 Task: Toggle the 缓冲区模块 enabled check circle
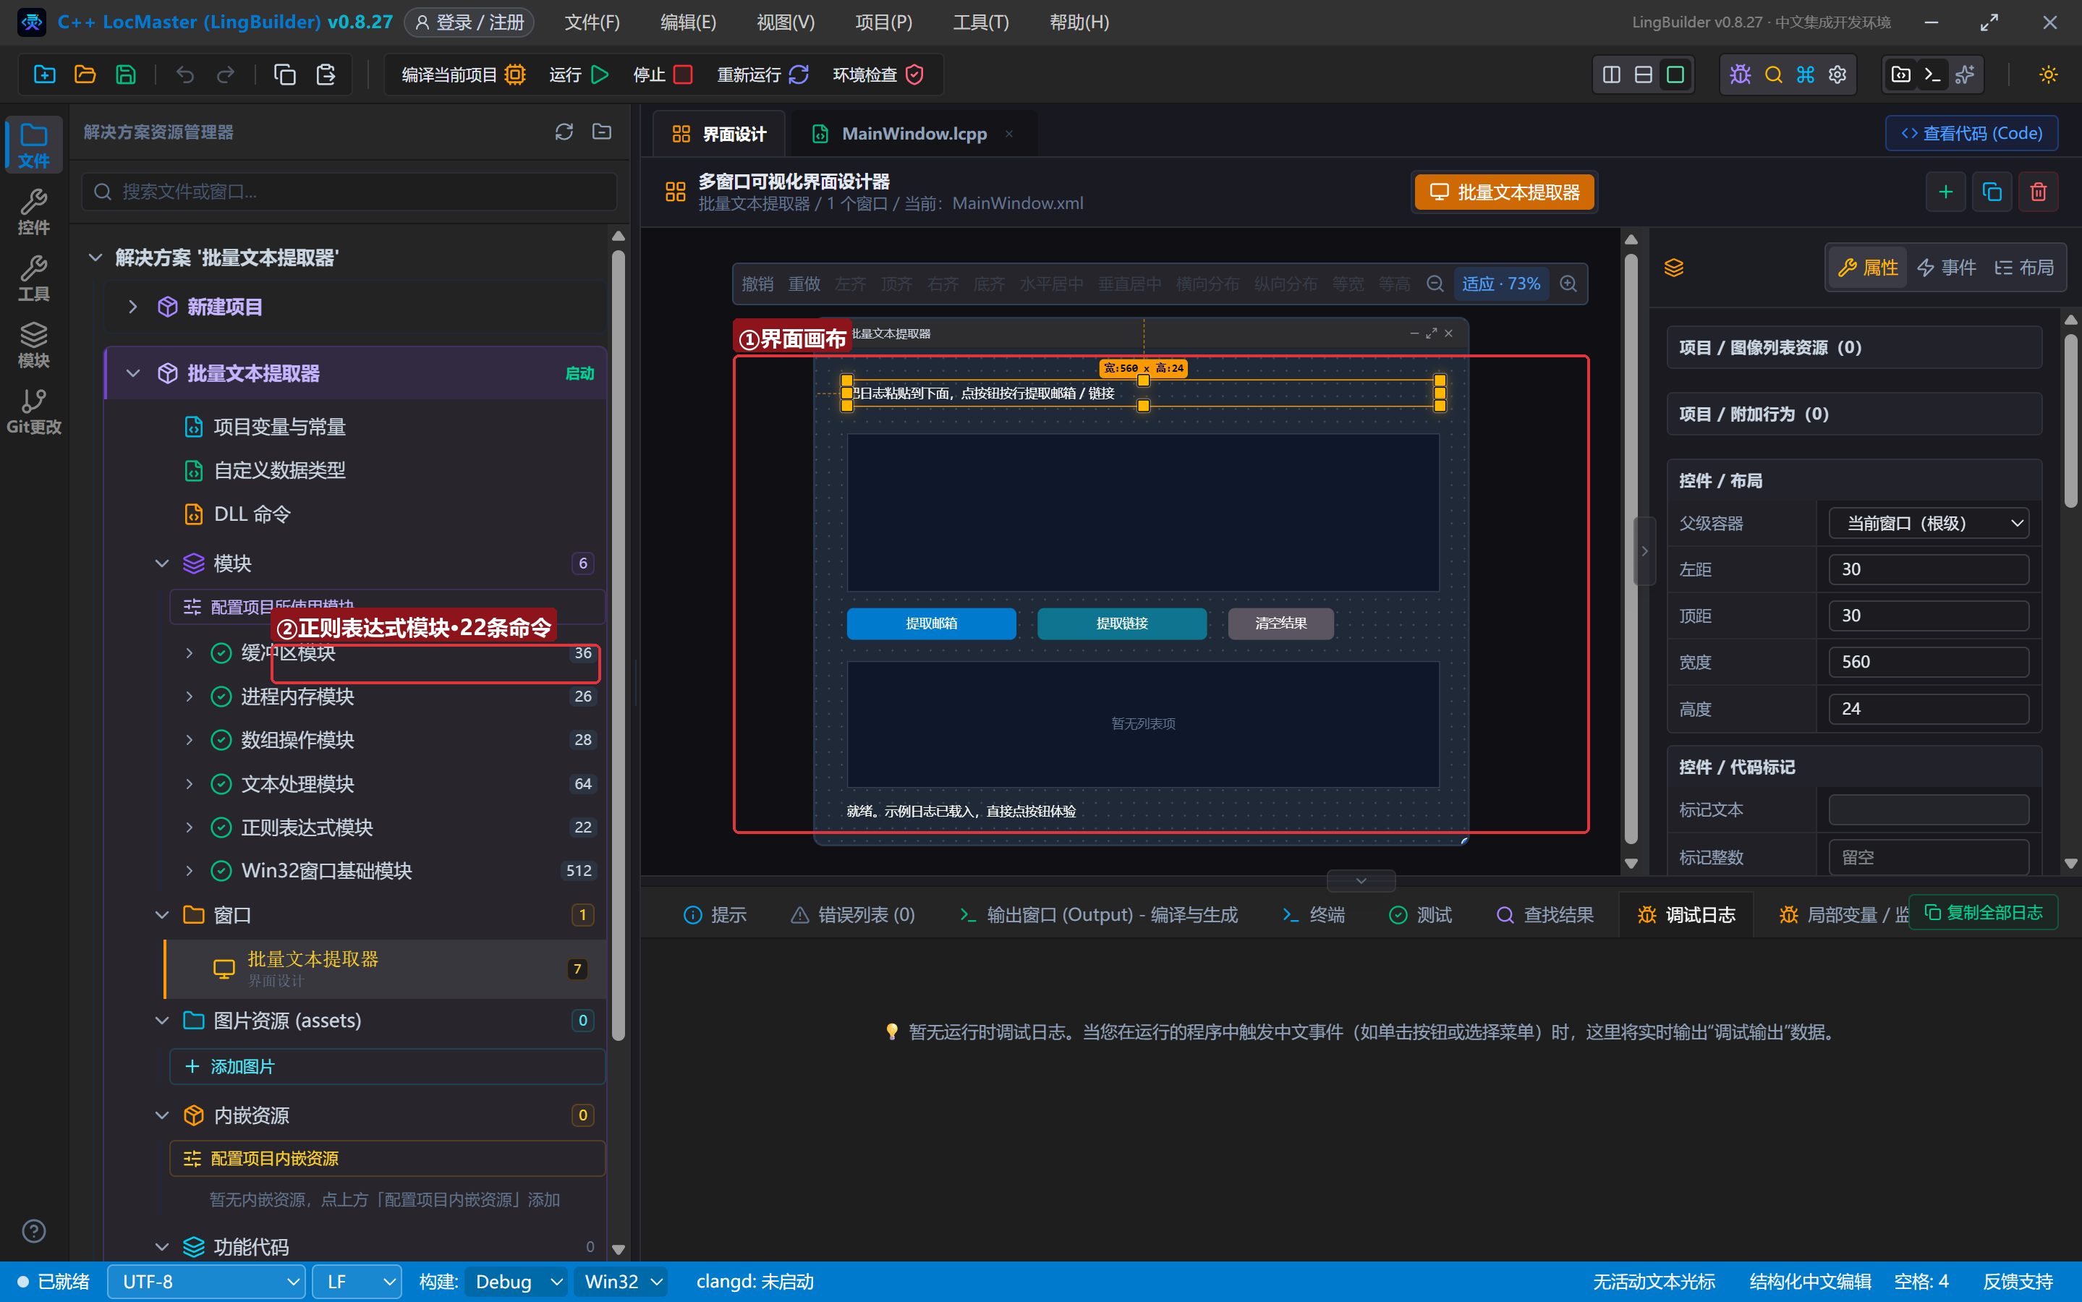(x=221, y=652)
